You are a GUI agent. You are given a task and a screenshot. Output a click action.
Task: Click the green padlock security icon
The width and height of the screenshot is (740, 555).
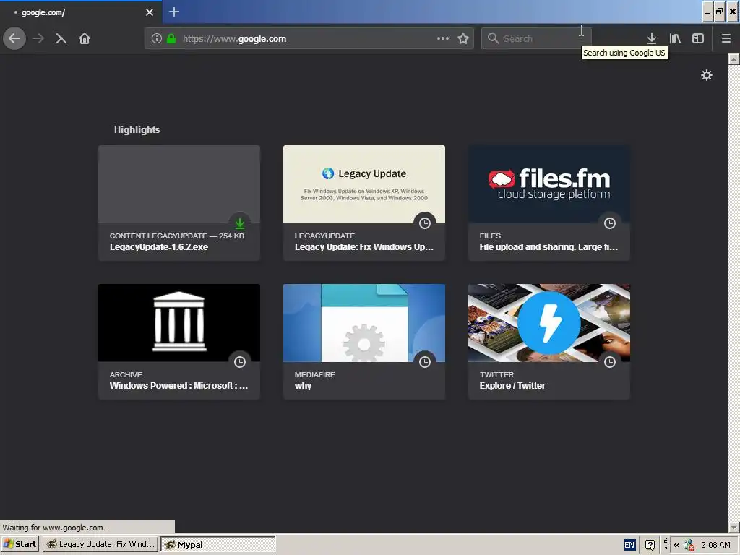coord(171,38)
